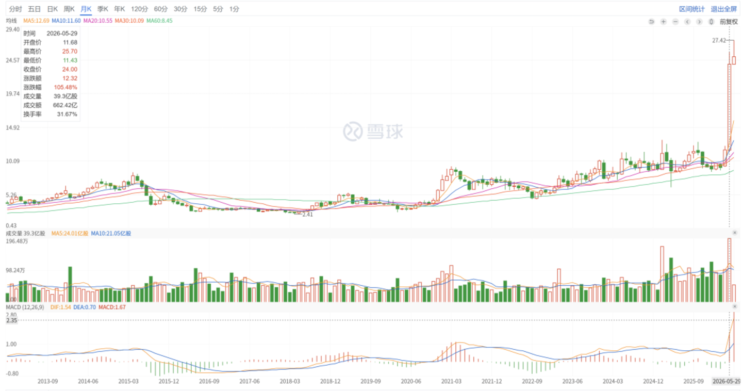Show the 15分 interval chart

pos(201,9)
